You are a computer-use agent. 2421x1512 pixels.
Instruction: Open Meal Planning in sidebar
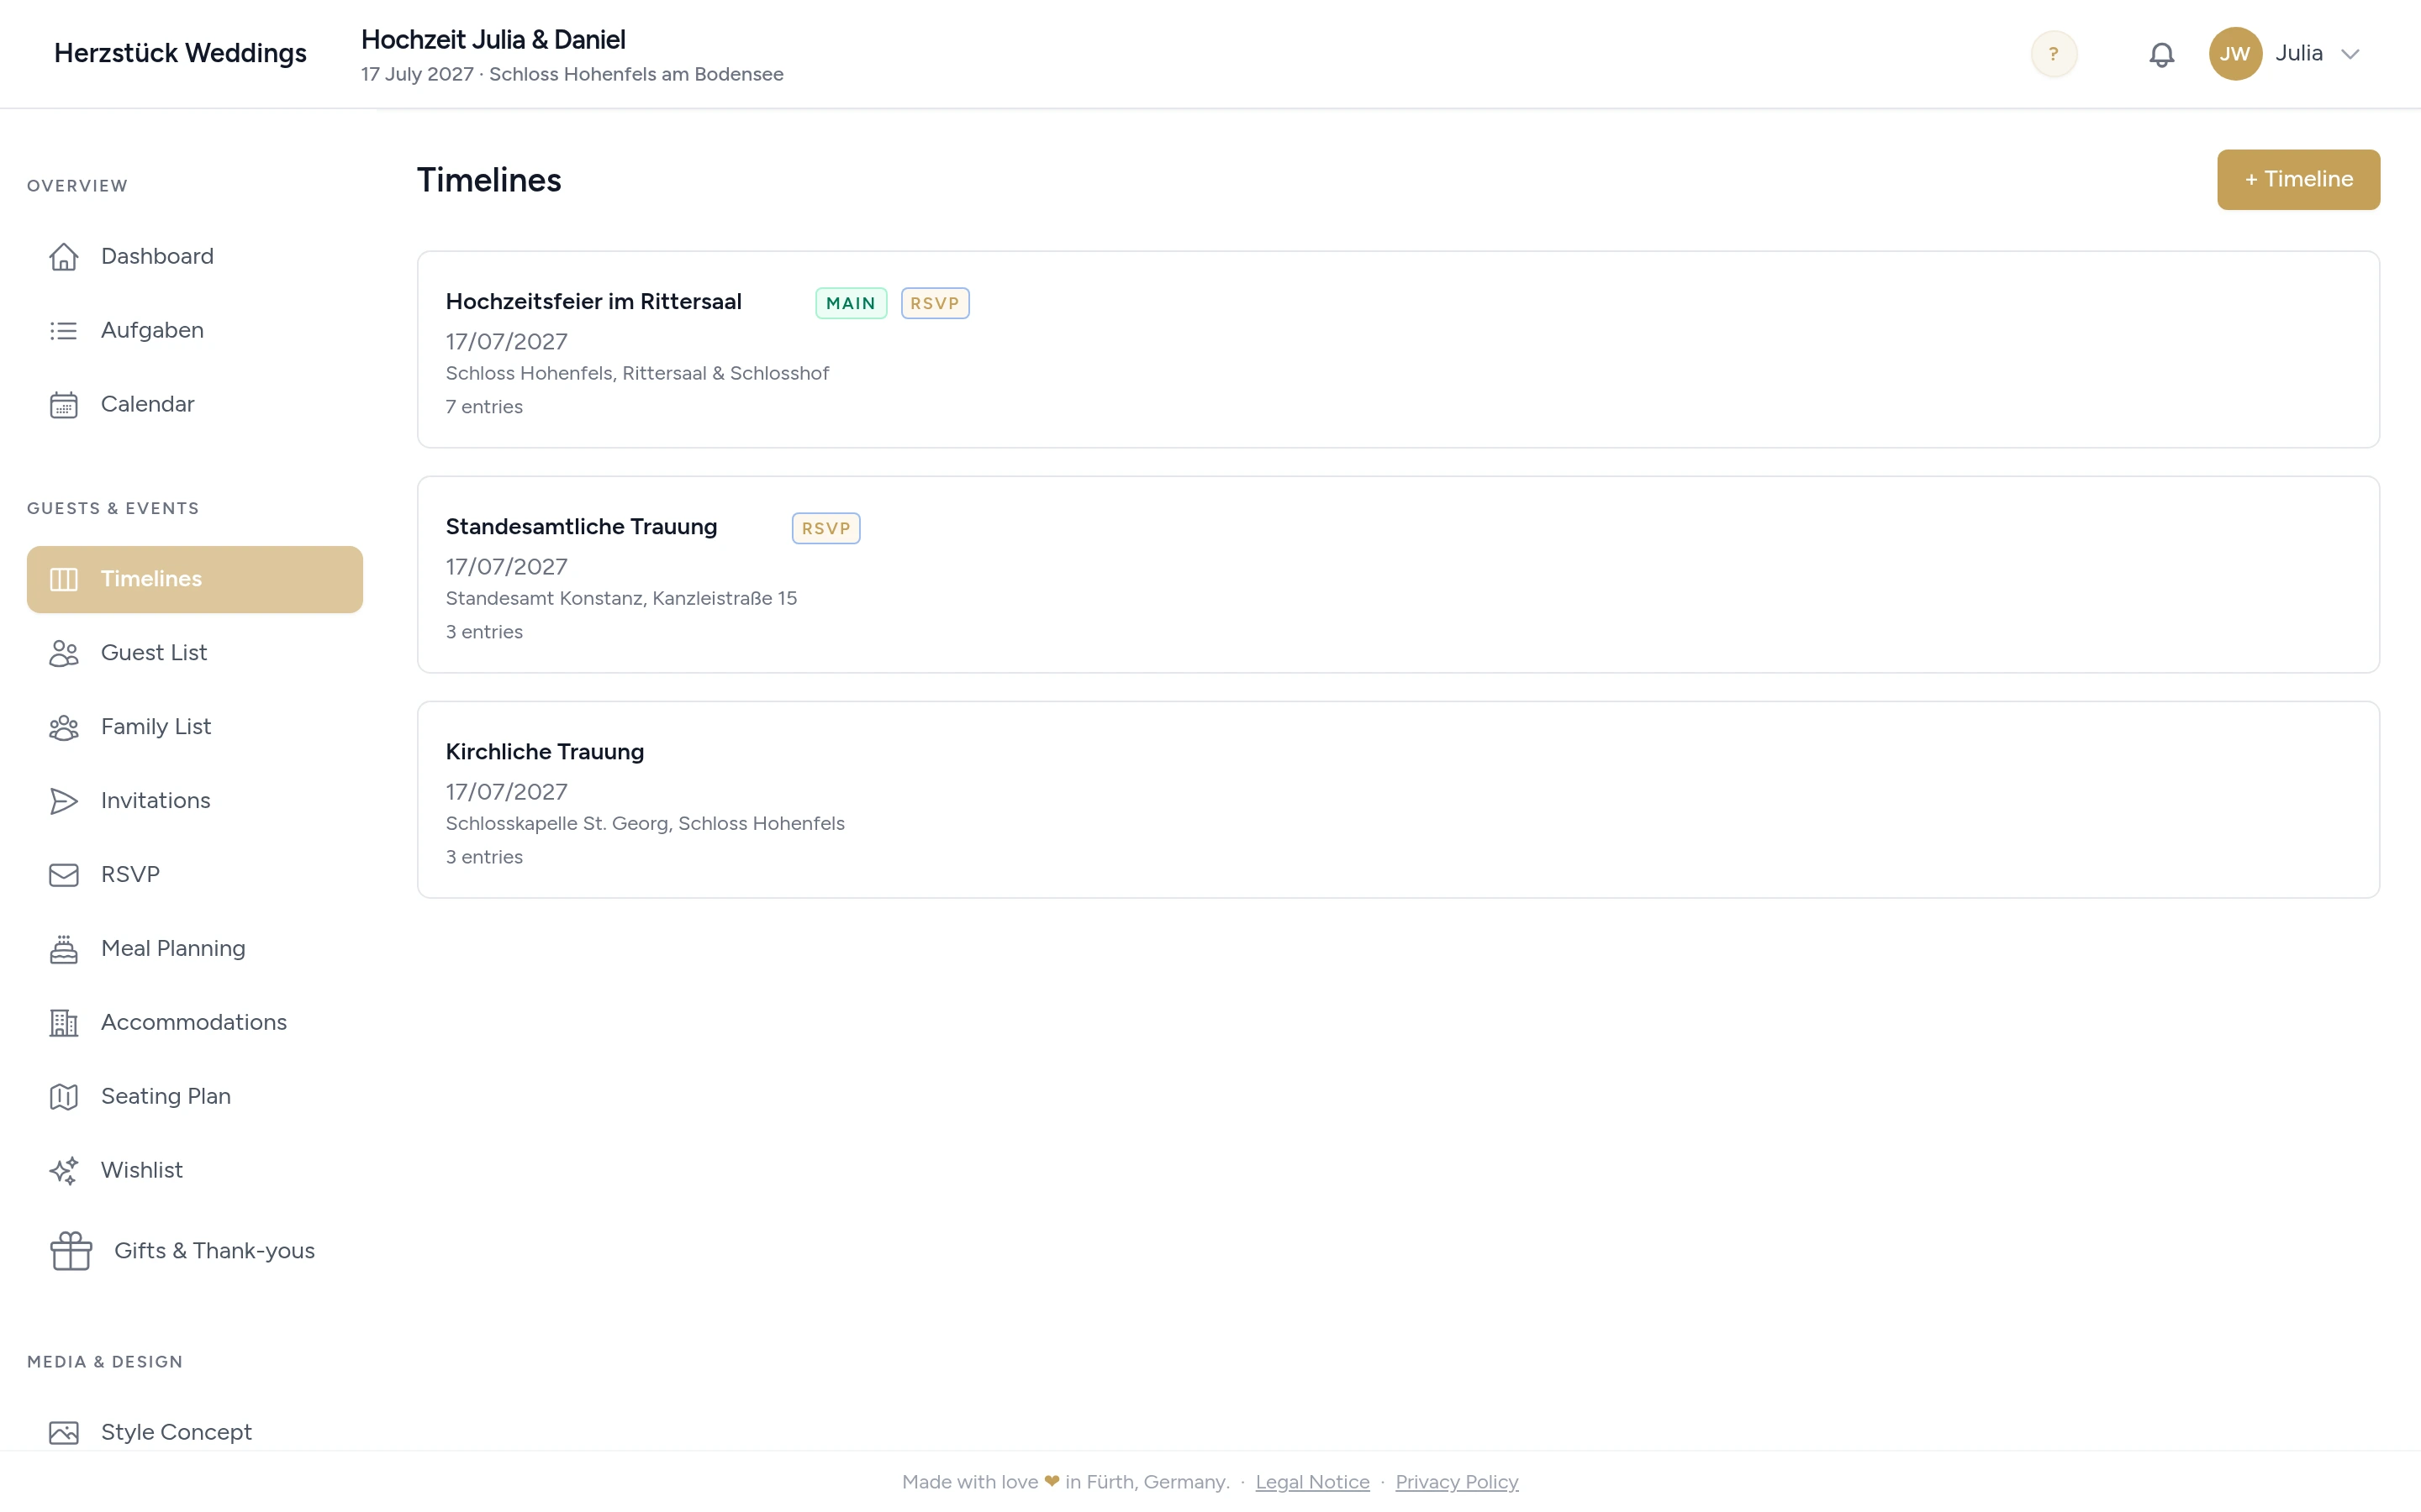(x=195, y=949)
